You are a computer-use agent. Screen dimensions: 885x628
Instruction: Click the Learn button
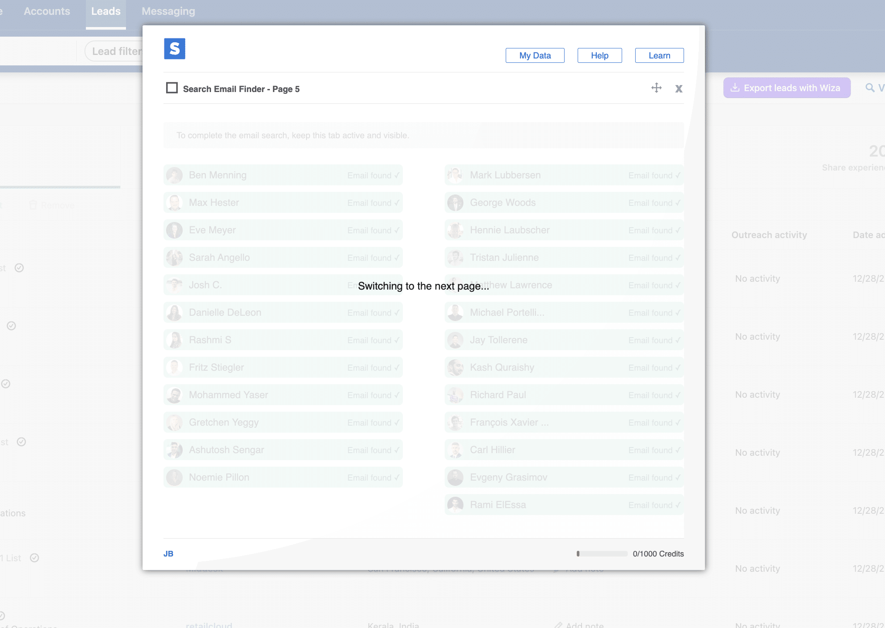(x=659, y=55)
